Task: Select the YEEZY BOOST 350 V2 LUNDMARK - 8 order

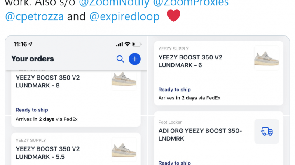Action: click(x=76, y=98)
